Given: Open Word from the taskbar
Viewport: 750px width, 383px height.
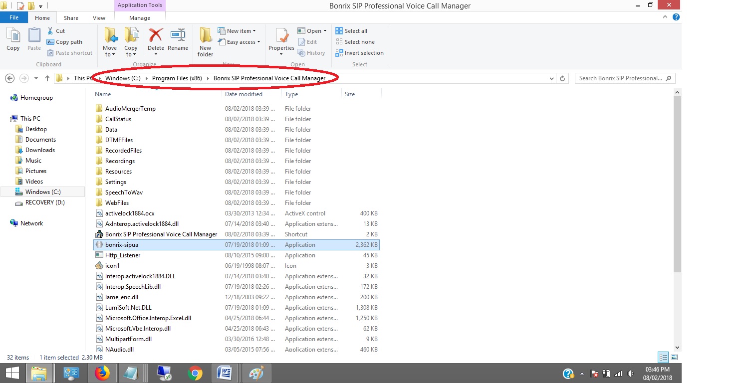Looking at the screenshot, I should pyautogui.click(x=226, y=373).
